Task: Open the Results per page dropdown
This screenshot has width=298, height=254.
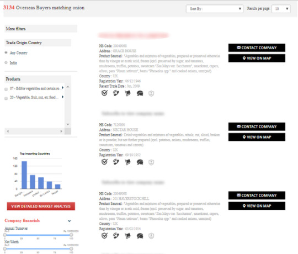Action: [x=281, y=9]
